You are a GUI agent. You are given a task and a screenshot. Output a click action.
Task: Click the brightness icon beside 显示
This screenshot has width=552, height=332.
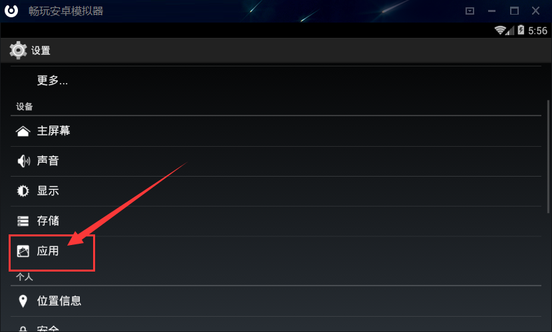(x=23, y=191)
